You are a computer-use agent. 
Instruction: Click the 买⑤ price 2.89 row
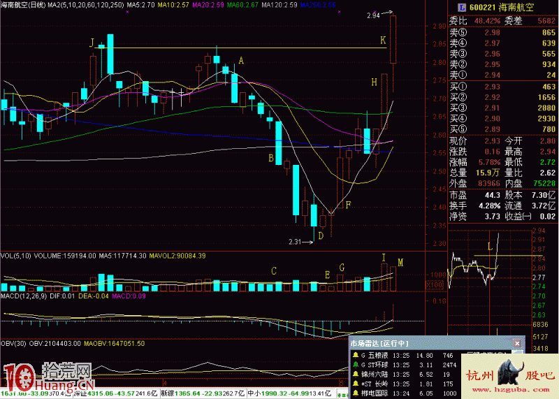(502, 129)
